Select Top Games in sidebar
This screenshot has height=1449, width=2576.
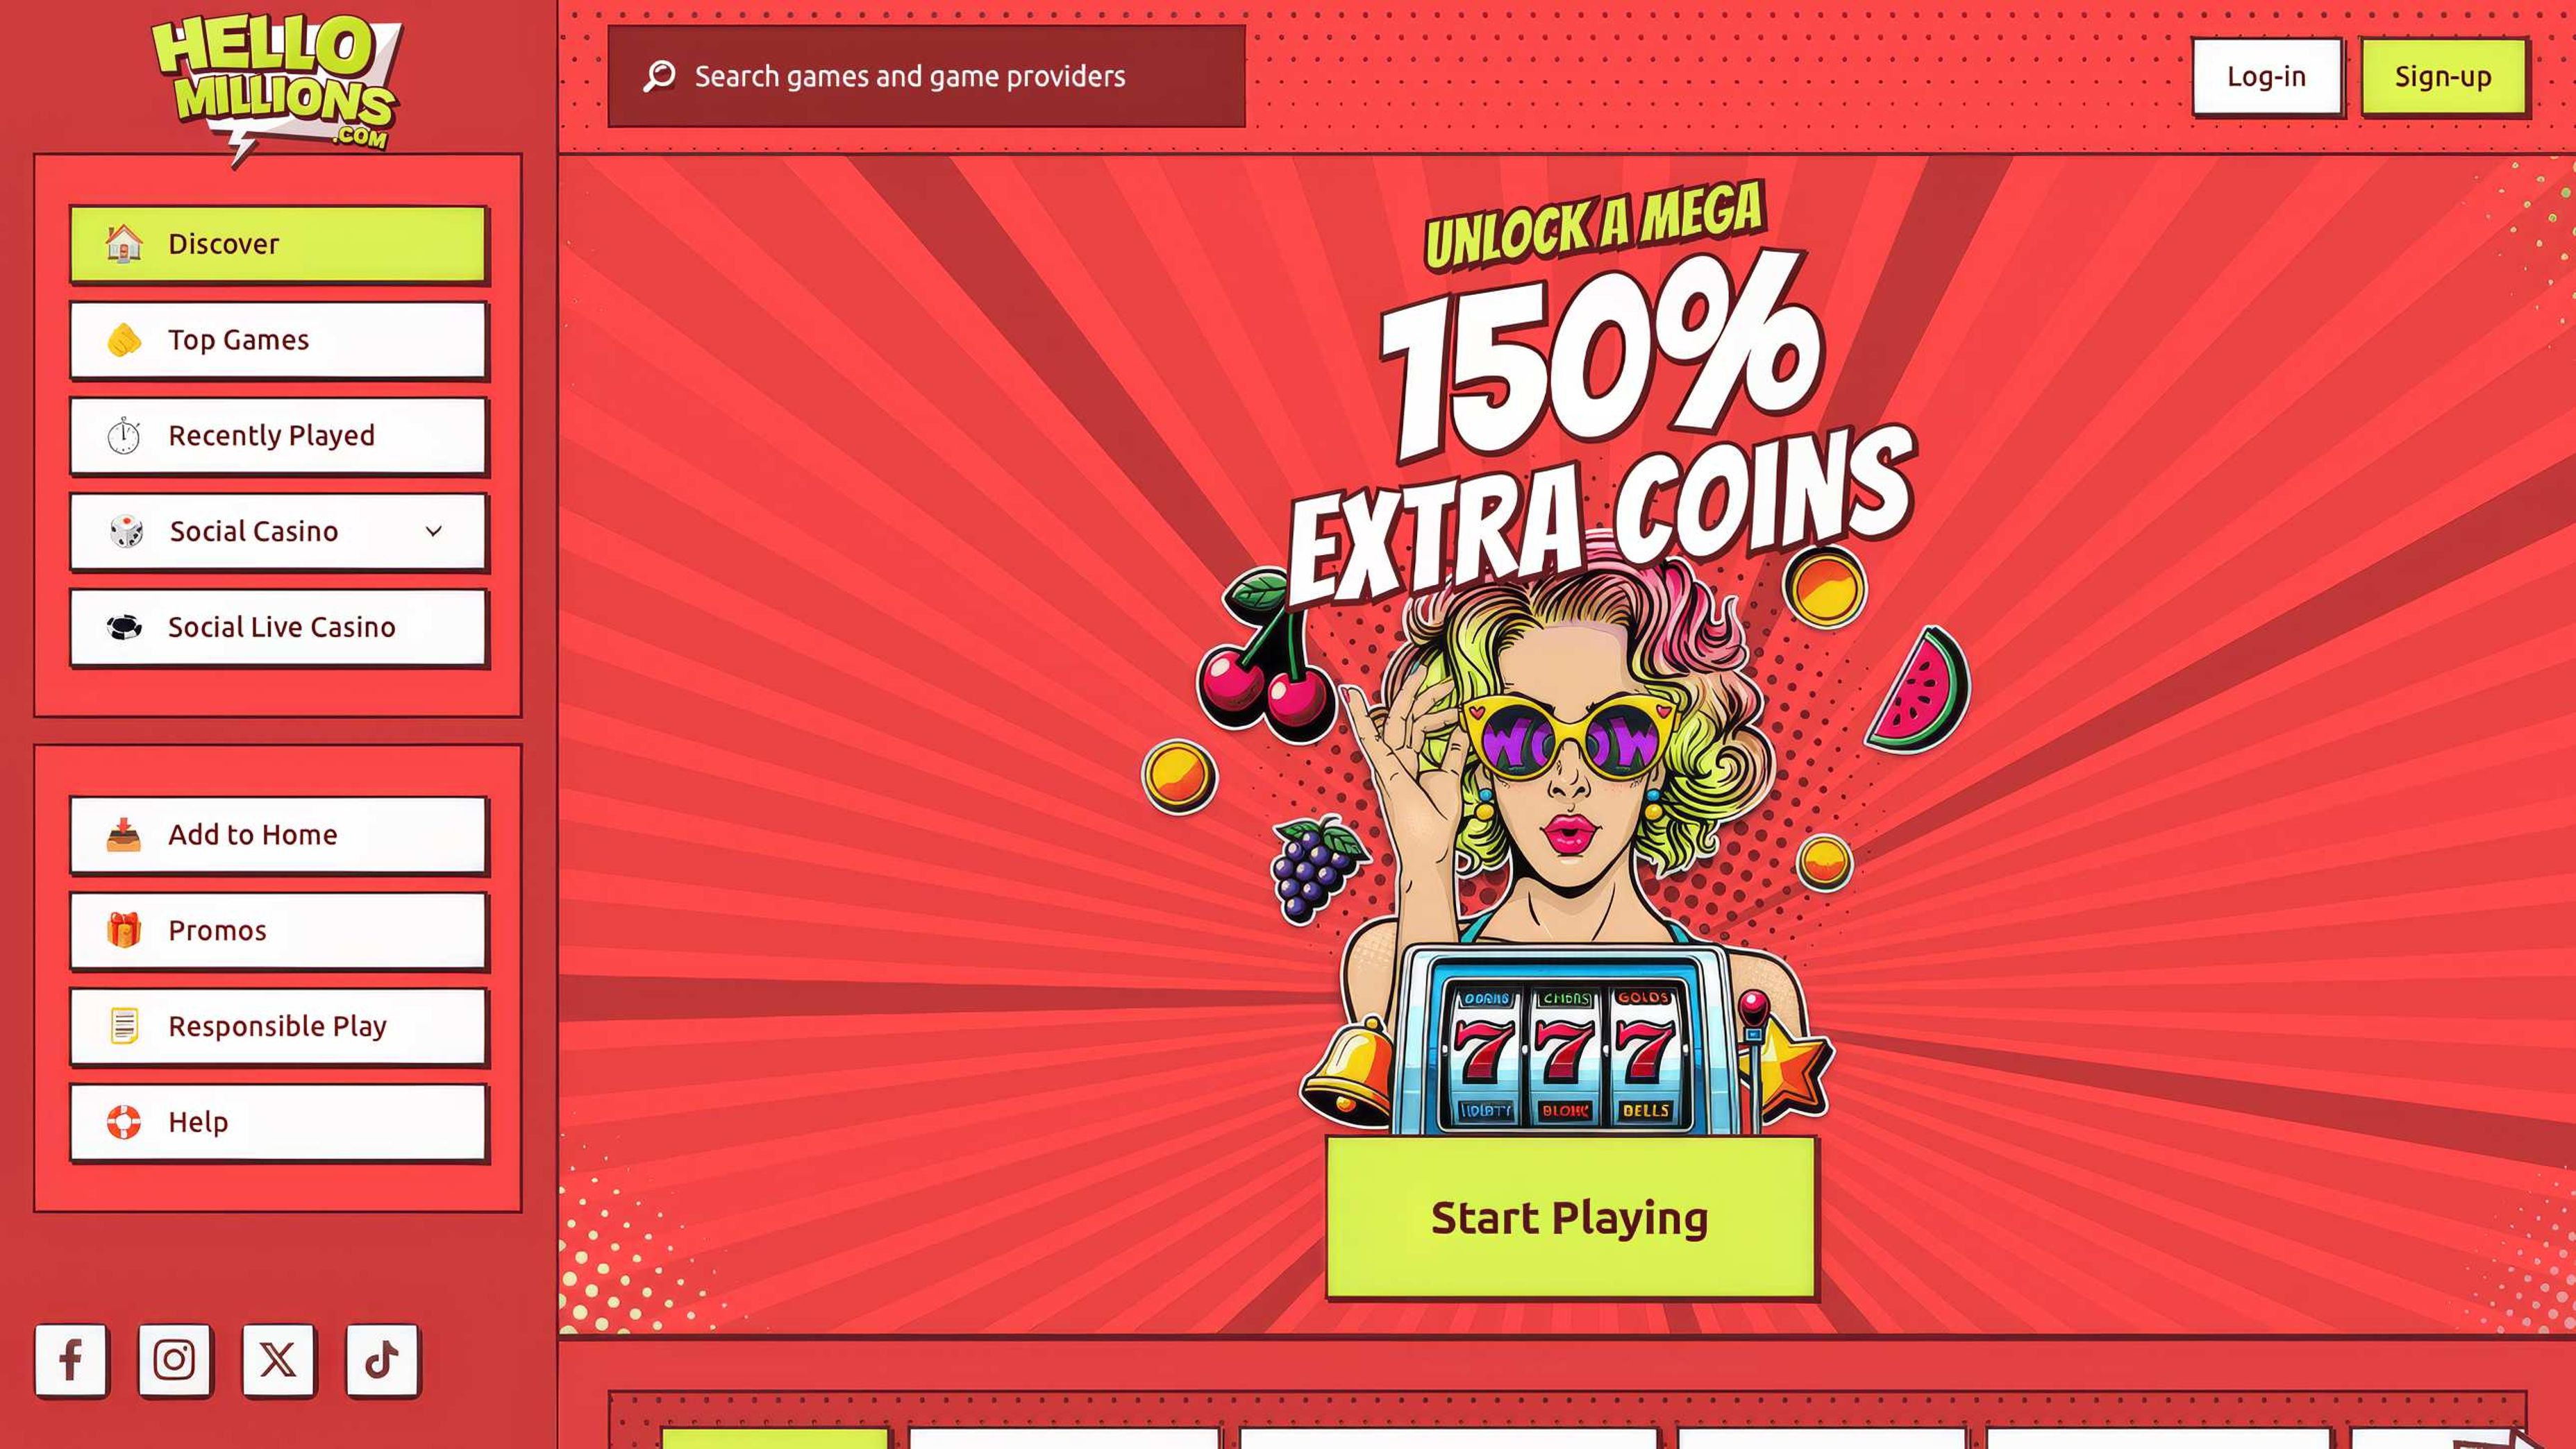[x=278, y=340]
